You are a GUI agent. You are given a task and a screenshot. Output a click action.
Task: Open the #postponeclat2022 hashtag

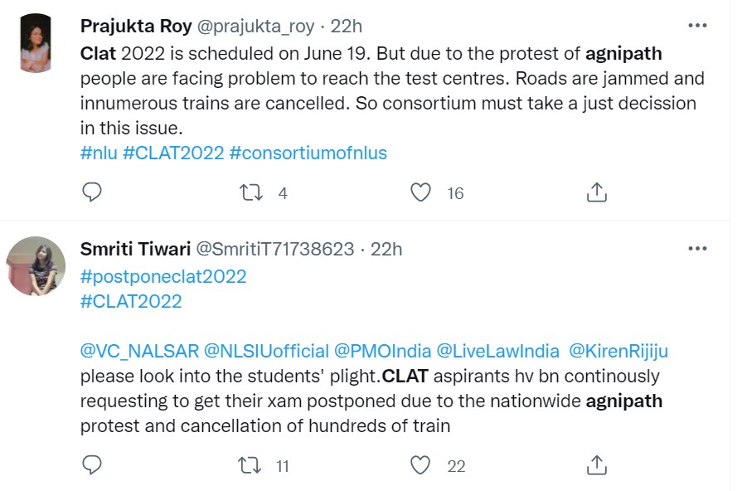pyautogui.click(x=163, y=275)
